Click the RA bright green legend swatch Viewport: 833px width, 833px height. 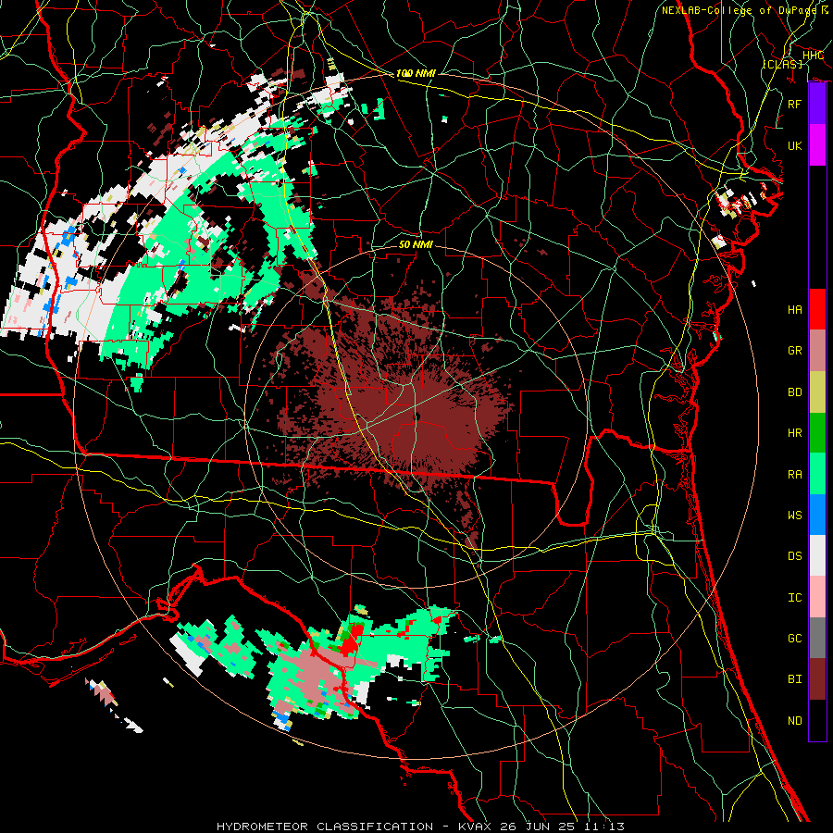[x=817, y=474]
